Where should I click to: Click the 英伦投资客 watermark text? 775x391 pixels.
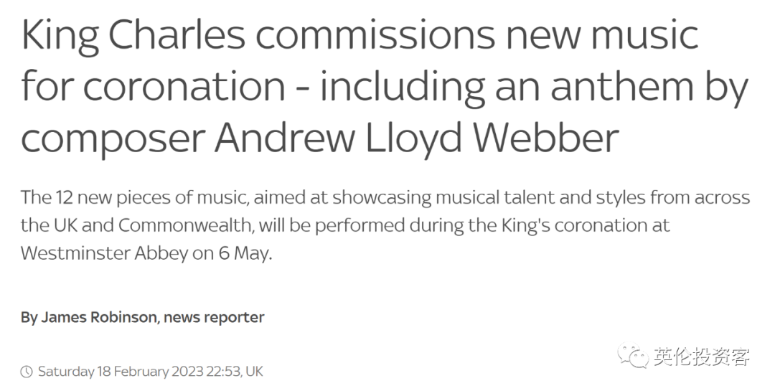[702, 357]
